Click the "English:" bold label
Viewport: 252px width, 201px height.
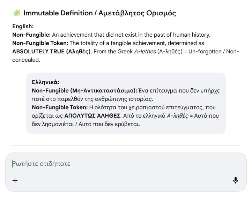coord(23,27)
